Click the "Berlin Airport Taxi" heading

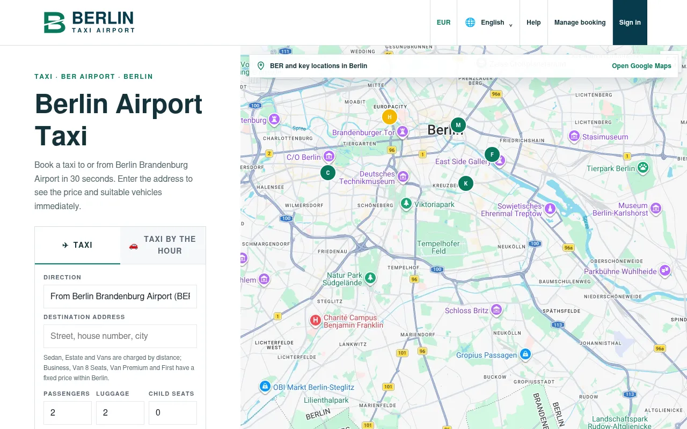pos(119,120)
